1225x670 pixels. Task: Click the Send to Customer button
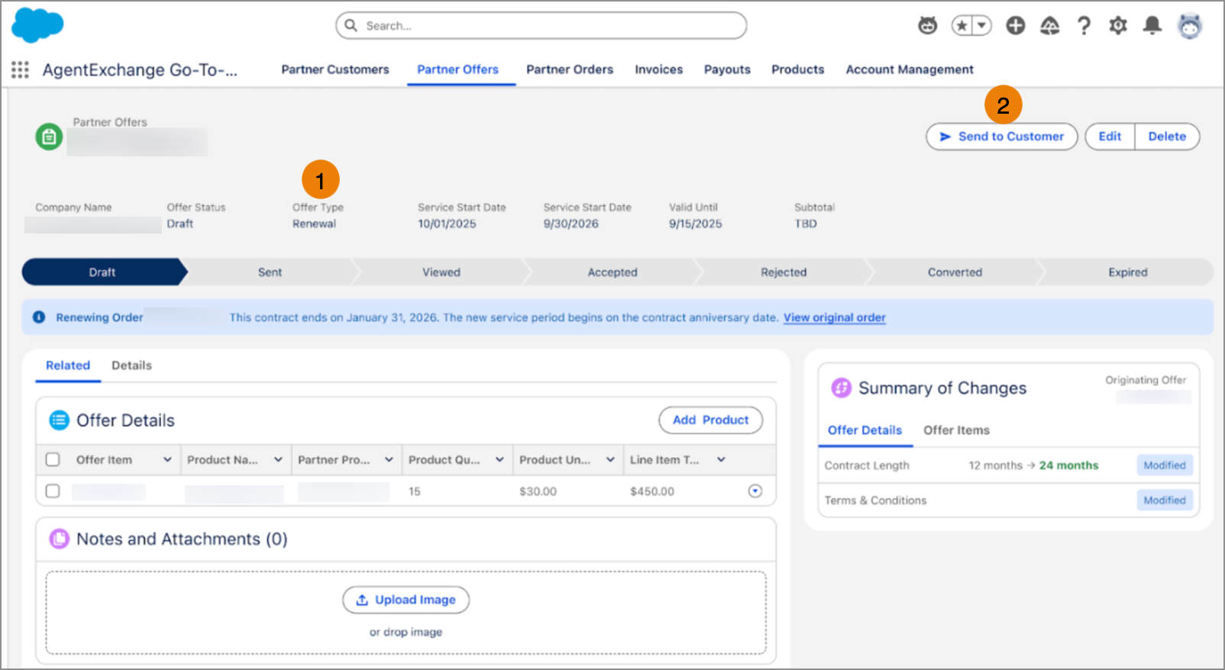pos(1001,137)
